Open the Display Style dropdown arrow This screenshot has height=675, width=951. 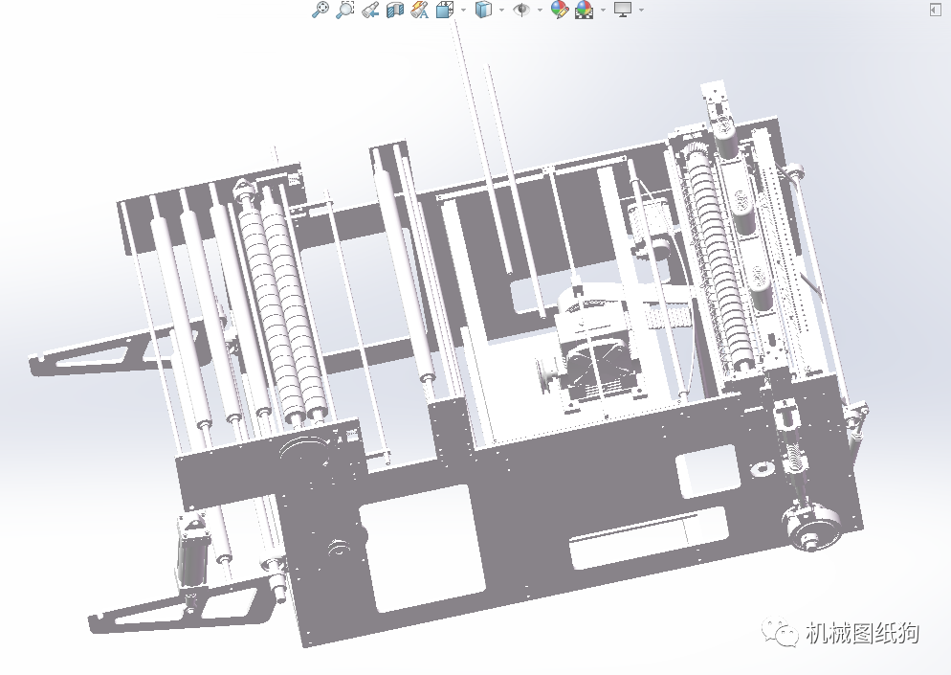coord(501,10)
